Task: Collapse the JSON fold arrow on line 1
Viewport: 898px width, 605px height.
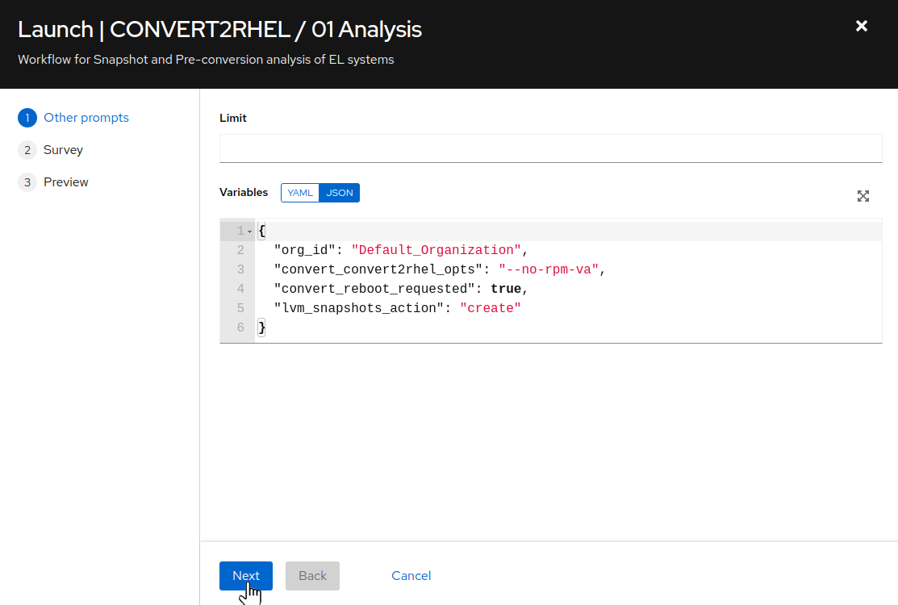Action: pos(249,232)
